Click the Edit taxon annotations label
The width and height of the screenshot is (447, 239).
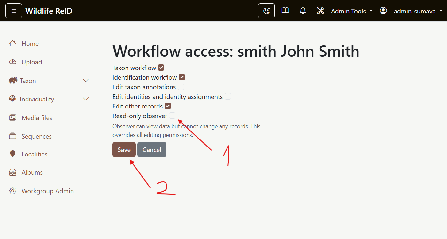tap(144, 87)
